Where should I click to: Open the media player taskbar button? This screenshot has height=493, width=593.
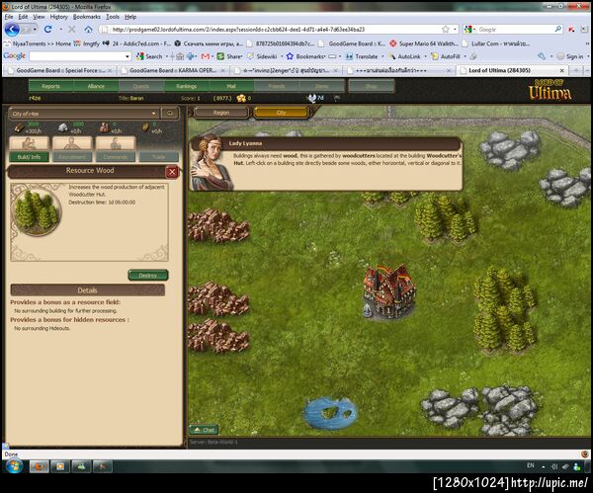coord(60,466)
